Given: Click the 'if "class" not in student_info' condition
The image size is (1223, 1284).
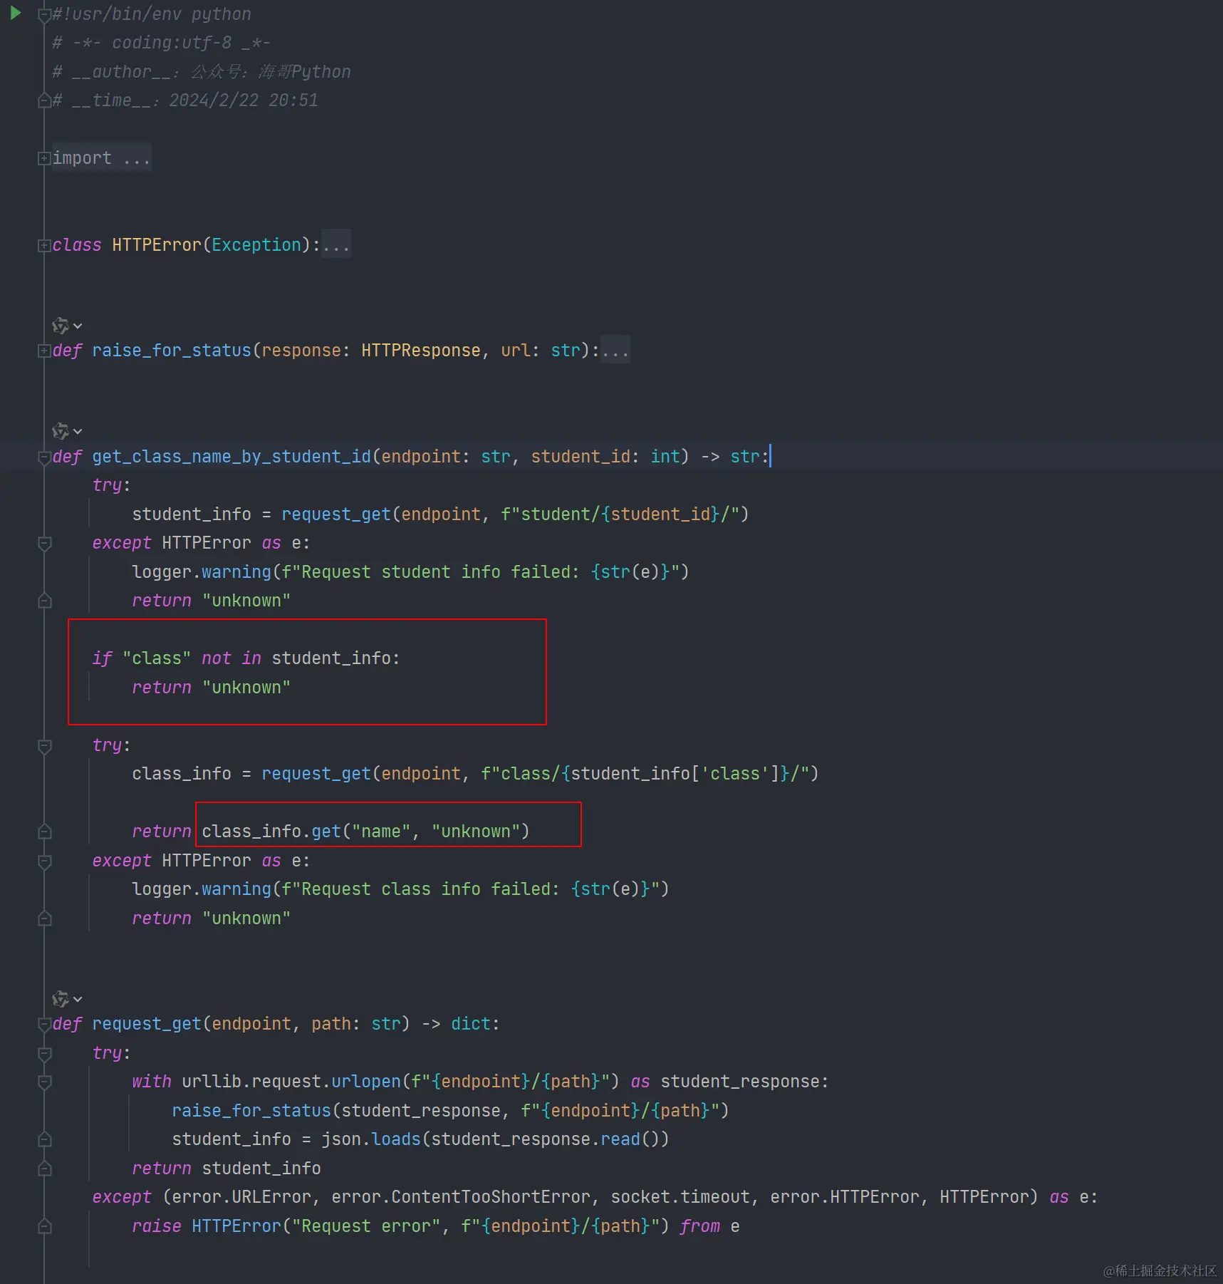Looking at the screenshot, I should (x=246, y=658).
